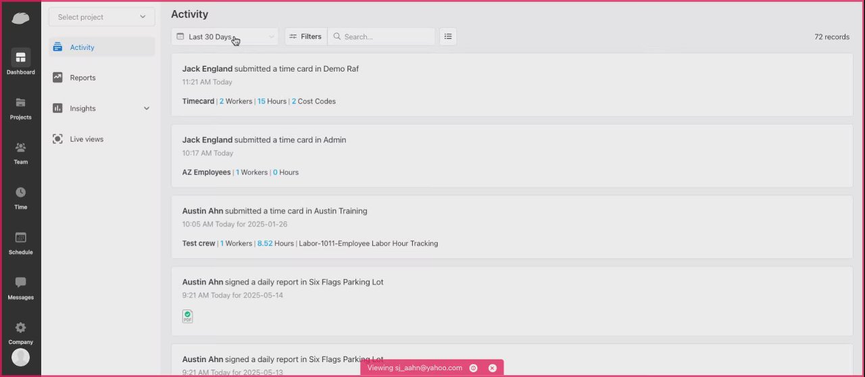Open the Select project dropdown
Viewport: 865px width, 377px height.
coord(101,17)
